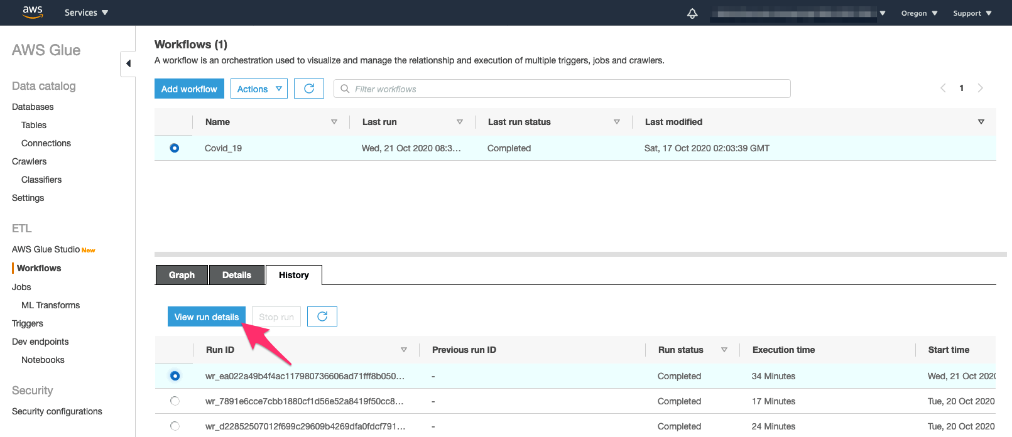
Task: Open the Actions dropdown
Action: coord(259,89)
